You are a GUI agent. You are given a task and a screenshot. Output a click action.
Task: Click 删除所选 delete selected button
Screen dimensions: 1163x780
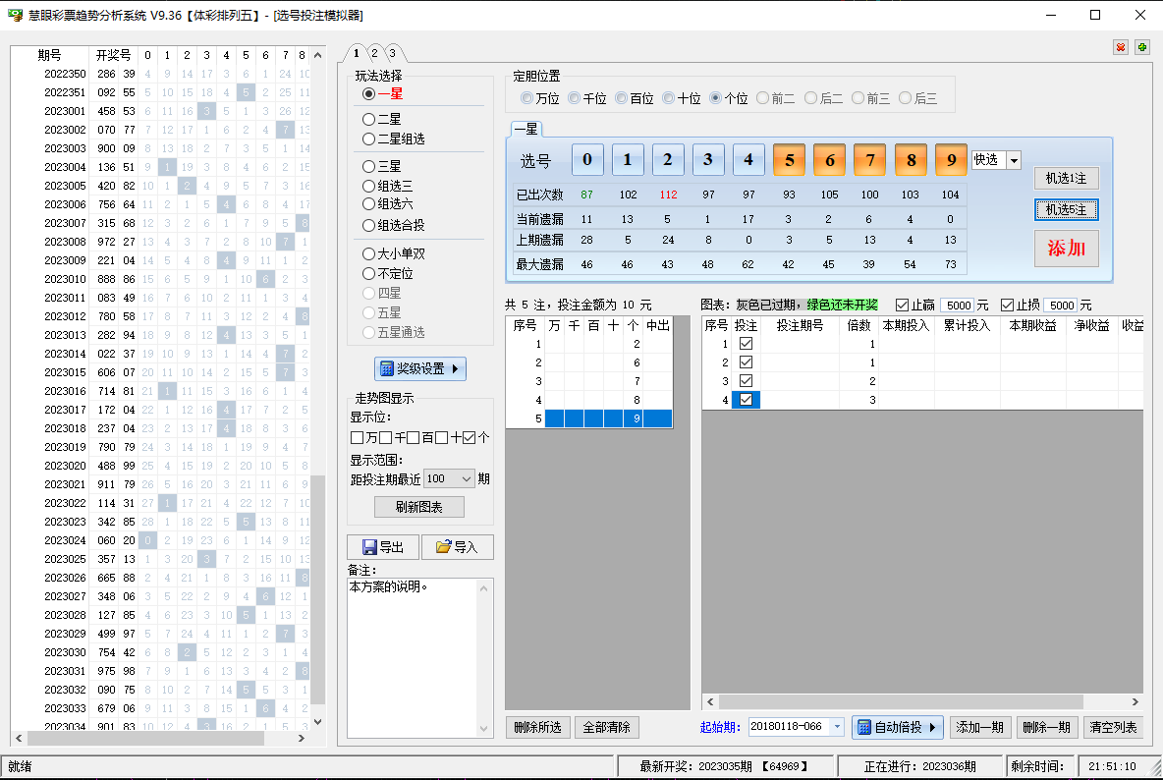point(537,727)
